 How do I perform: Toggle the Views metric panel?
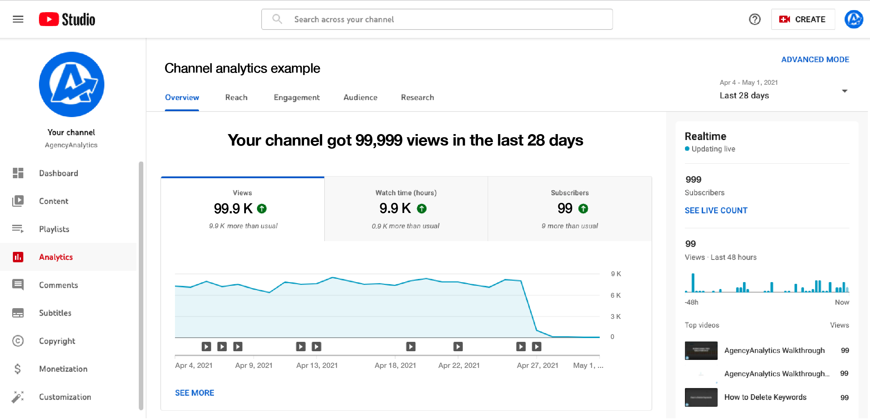click(243, 208)
